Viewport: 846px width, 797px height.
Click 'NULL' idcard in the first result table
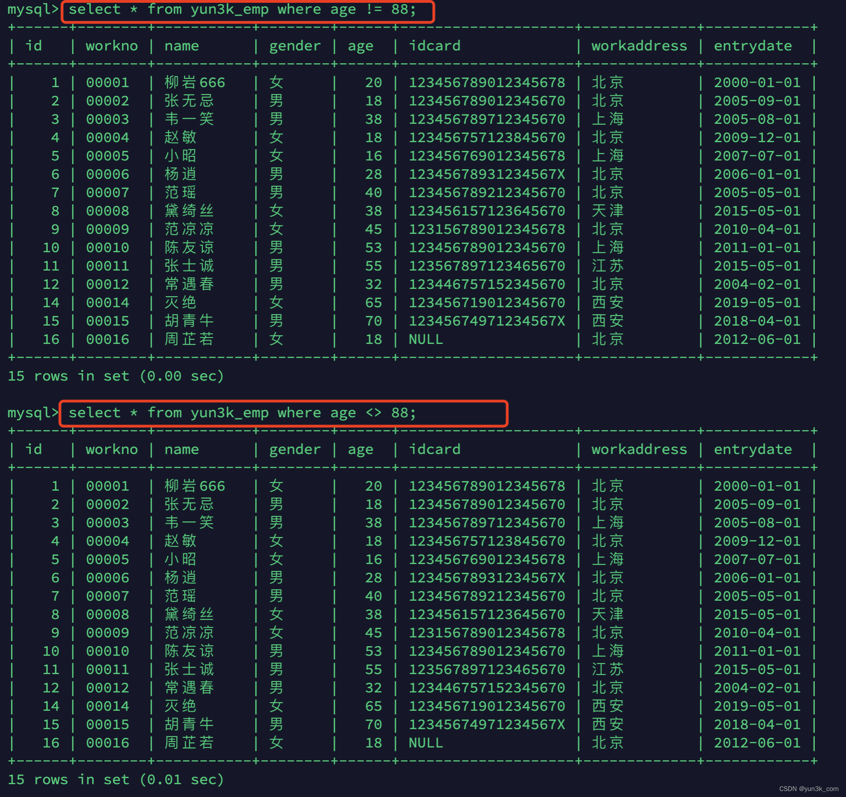tap(426, 339)
